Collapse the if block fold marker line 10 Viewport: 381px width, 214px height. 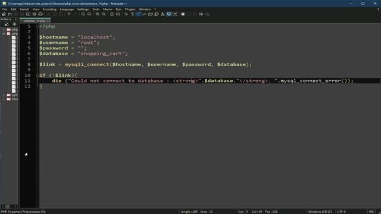pos(38,75)
